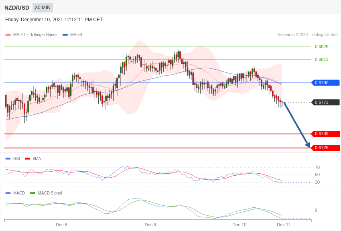The width and height of the screenshot is (341, 231).
Task: Click the blue MACD legend swatch
Action: (8, 193)
